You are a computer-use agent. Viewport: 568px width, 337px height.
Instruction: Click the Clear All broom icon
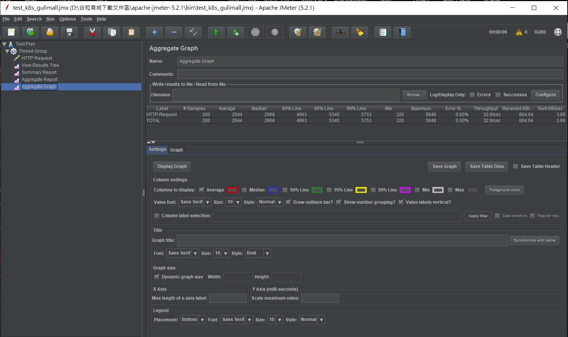(317, 32)
